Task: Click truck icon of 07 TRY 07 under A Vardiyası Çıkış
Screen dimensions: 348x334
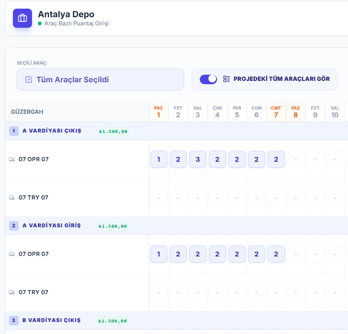Action: coord(12,198)
